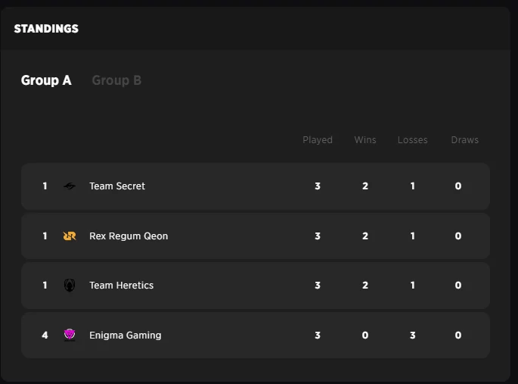This screenshot has height=384, width=518.
Task: Click the Team Heretics logo icon
Action: point(70,286)
